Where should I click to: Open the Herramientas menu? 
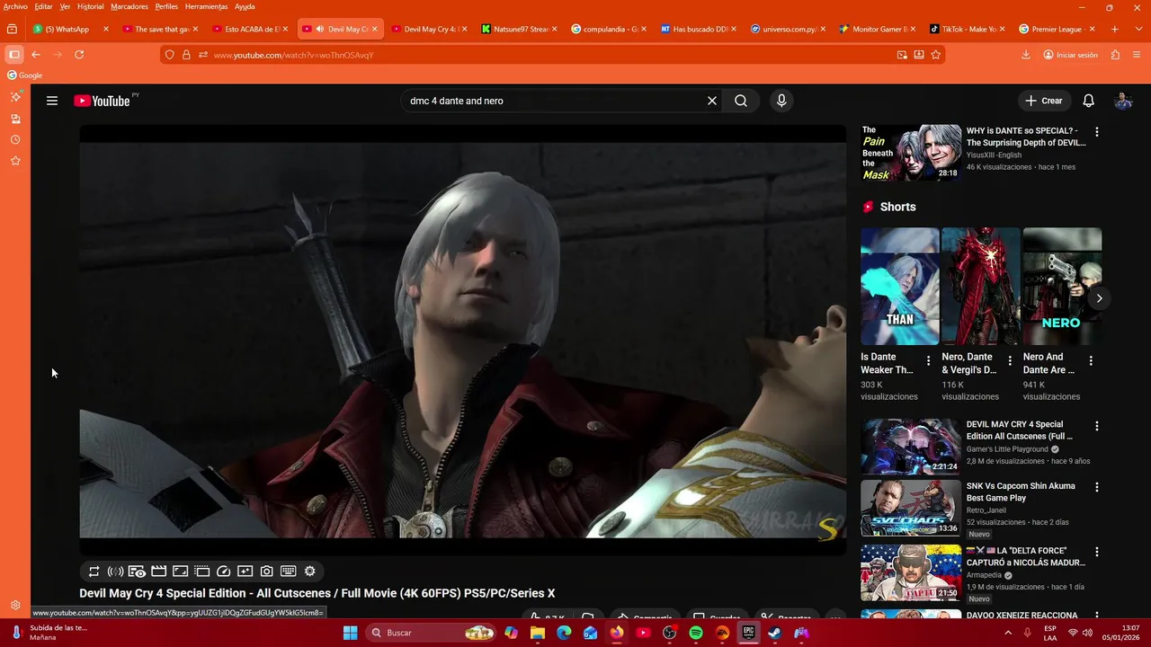click(x=206, y=6)
